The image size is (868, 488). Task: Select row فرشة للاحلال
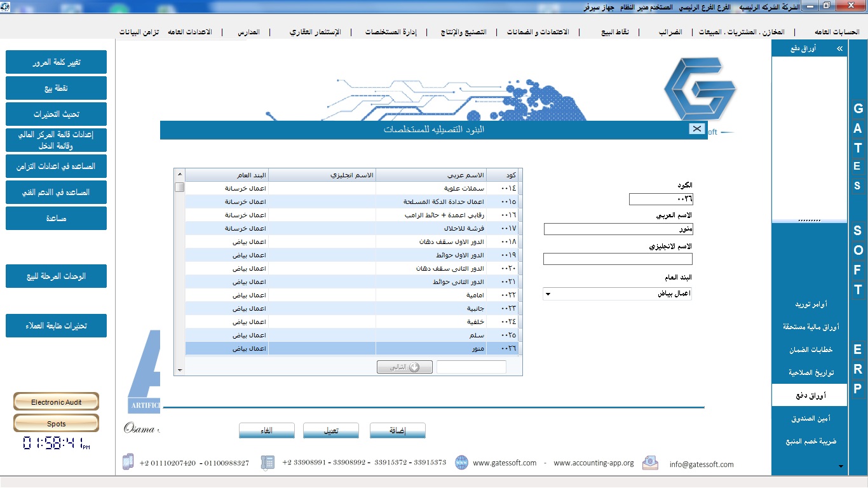click(352, 228)
